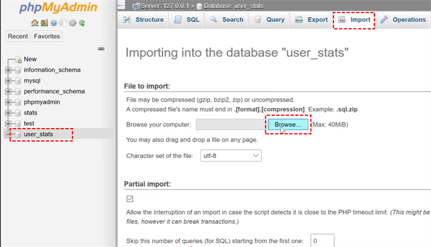Select New in the database tree
The image size is (431, 247).
[x=30, y=59]
